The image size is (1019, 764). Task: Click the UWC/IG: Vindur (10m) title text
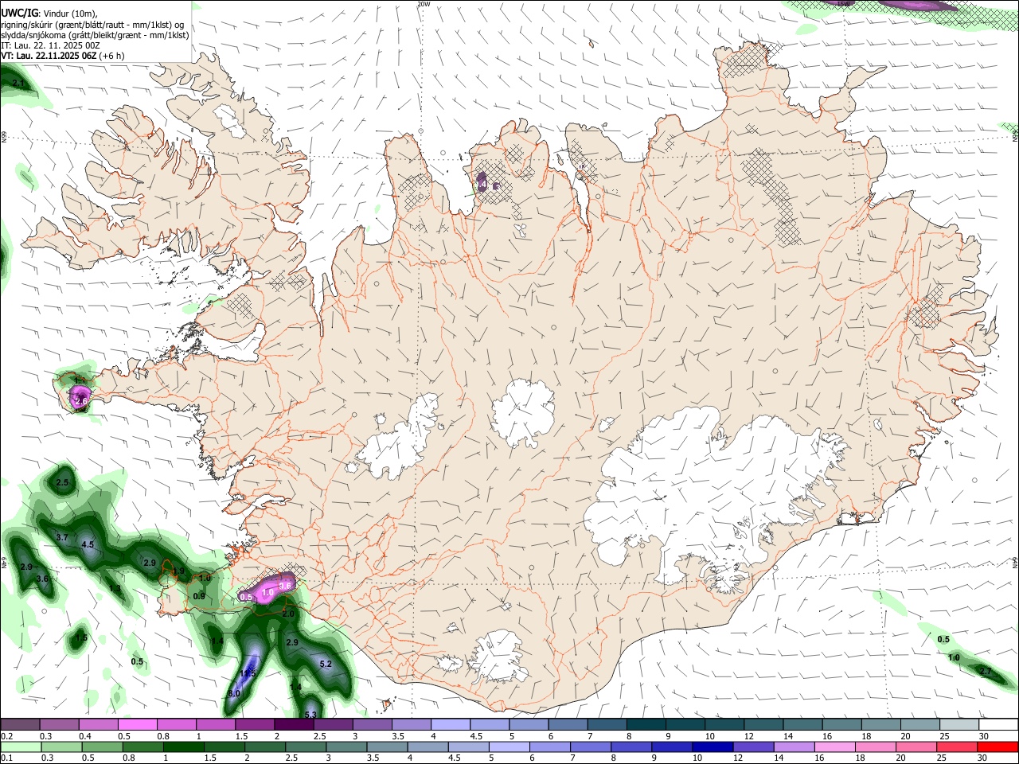(x=49, y=14)
